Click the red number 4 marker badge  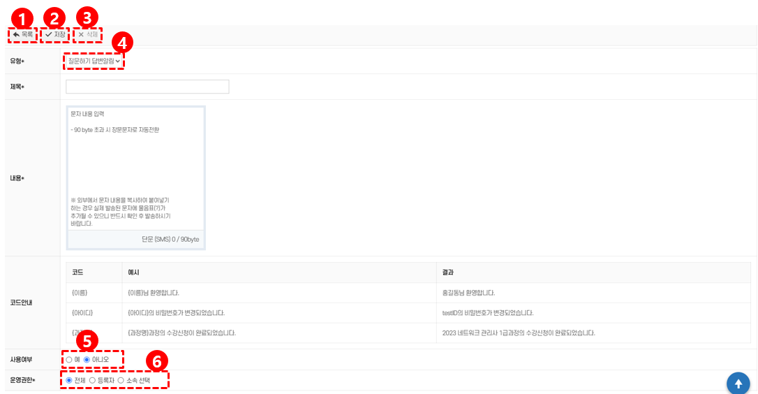click(x=122, y=43)
